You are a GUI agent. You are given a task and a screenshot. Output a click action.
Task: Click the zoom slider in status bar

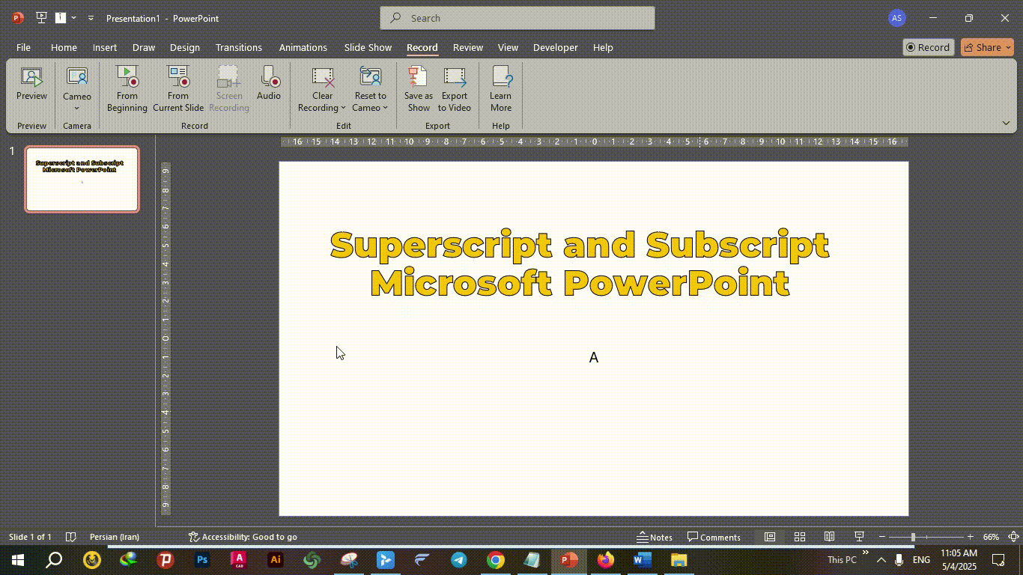pyautogui.click(x=913, y=537)
